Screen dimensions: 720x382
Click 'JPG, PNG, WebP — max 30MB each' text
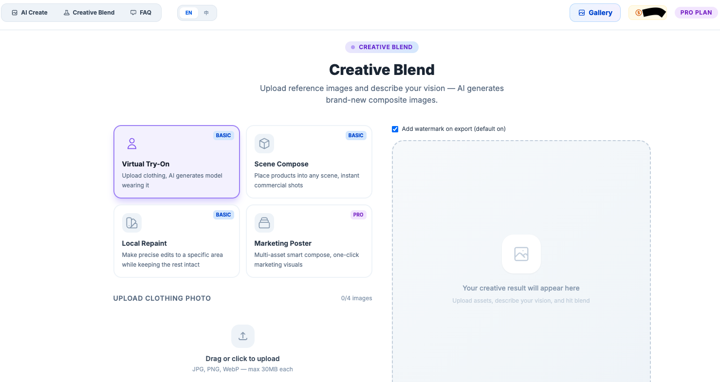pyautogui.click(x=242, y=369)
